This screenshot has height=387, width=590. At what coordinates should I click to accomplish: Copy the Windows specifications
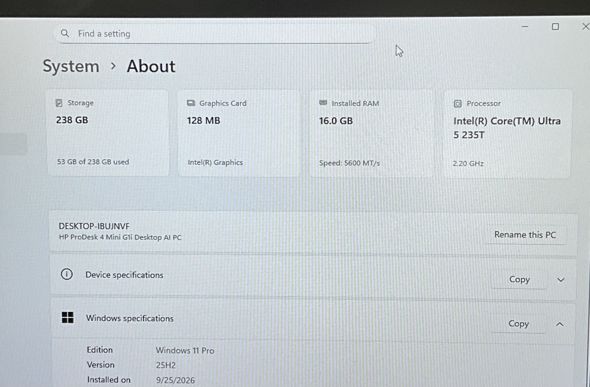point(519,324)
